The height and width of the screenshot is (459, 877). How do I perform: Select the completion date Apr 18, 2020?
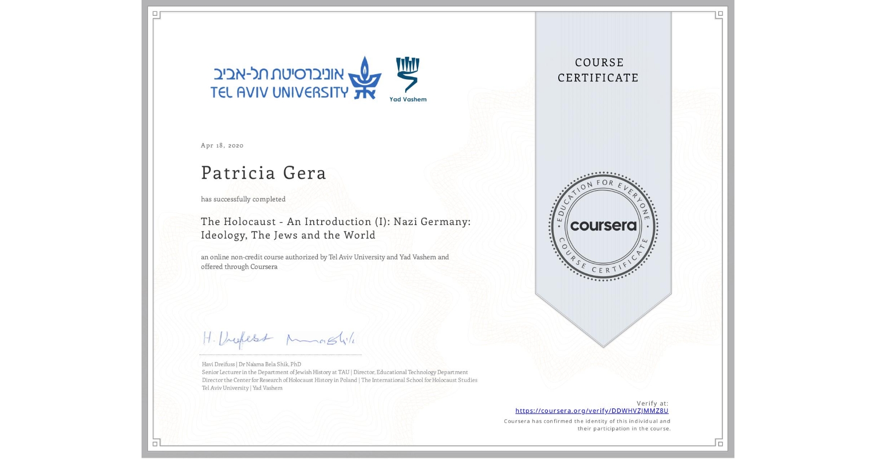pos(222,145)
